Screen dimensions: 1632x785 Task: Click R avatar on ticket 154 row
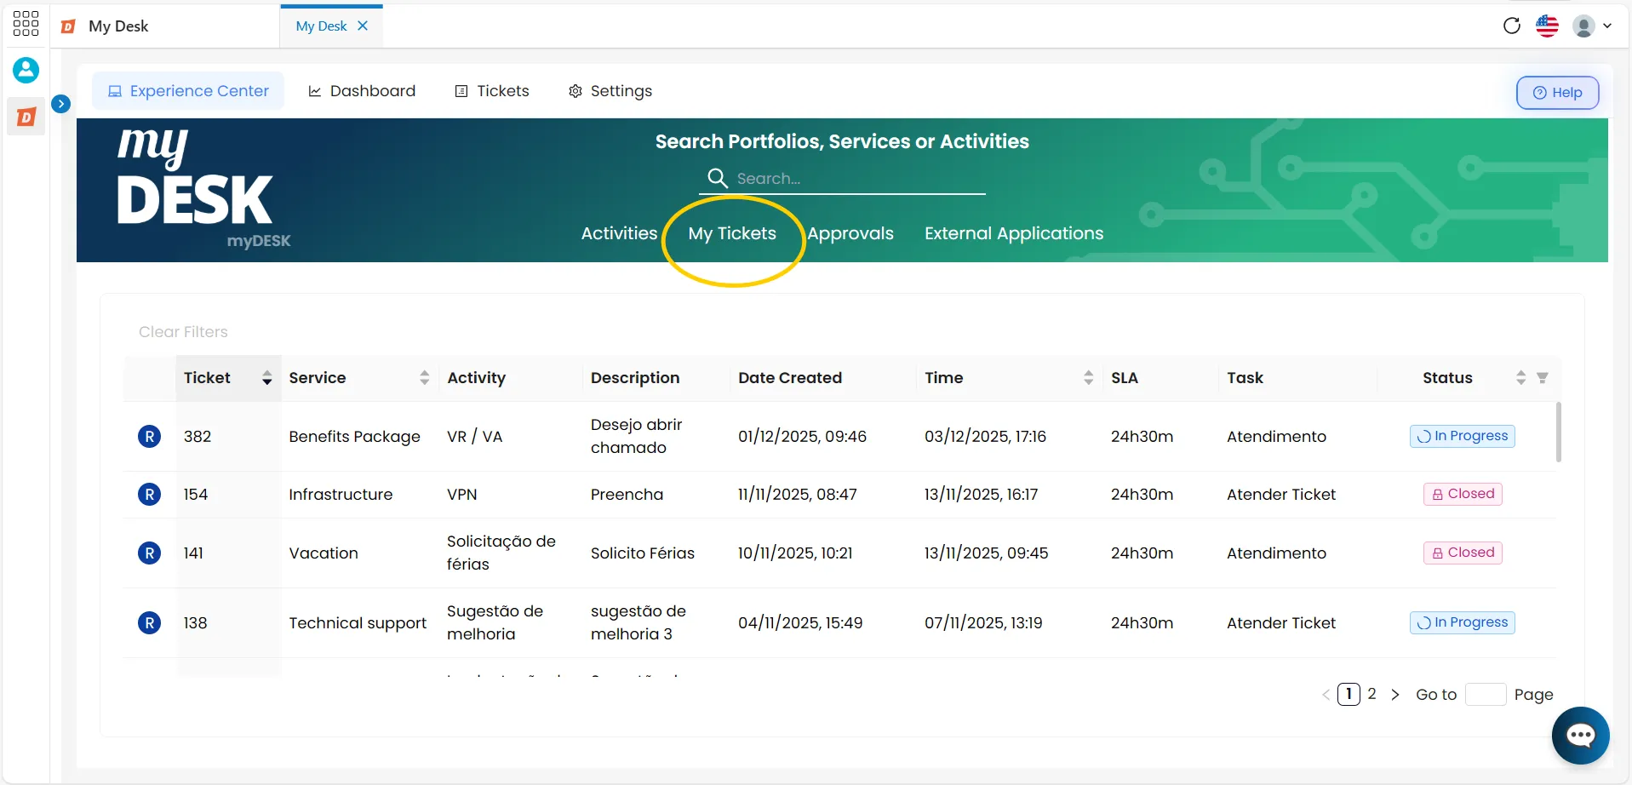point(149,495)
